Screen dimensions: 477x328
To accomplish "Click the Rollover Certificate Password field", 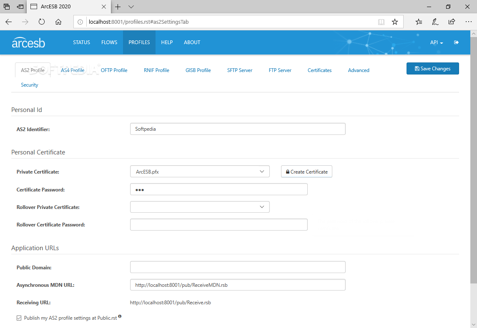I will click(219, 224).
